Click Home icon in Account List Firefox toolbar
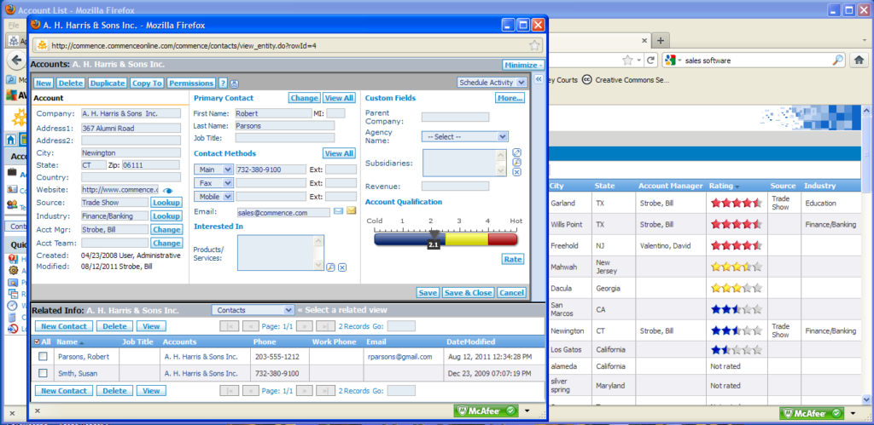 [859, 60]
